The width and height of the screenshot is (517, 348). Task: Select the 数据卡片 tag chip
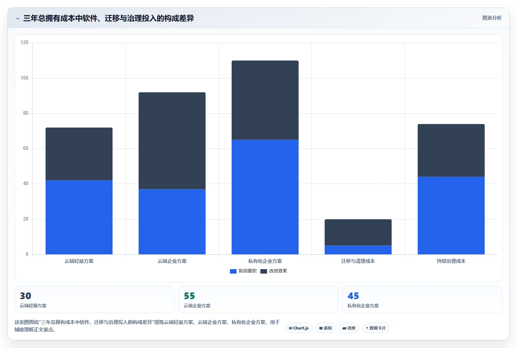coord(376,328)
